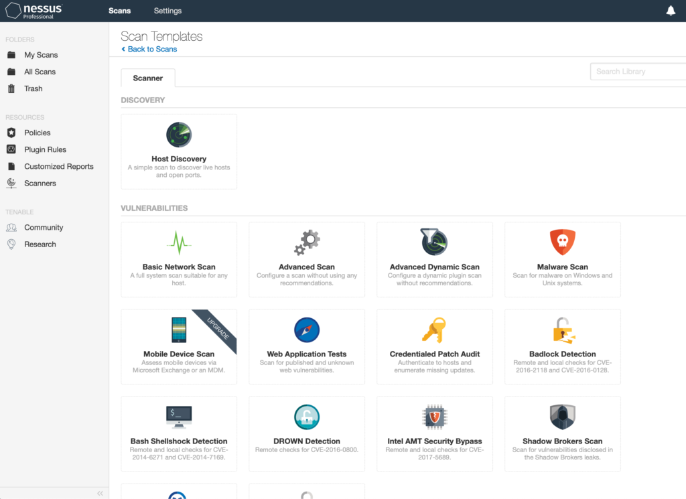Viewport: 686px width, 499px height.
Task: Select the Web Application Tests compass icon
Action: point(307,330)
